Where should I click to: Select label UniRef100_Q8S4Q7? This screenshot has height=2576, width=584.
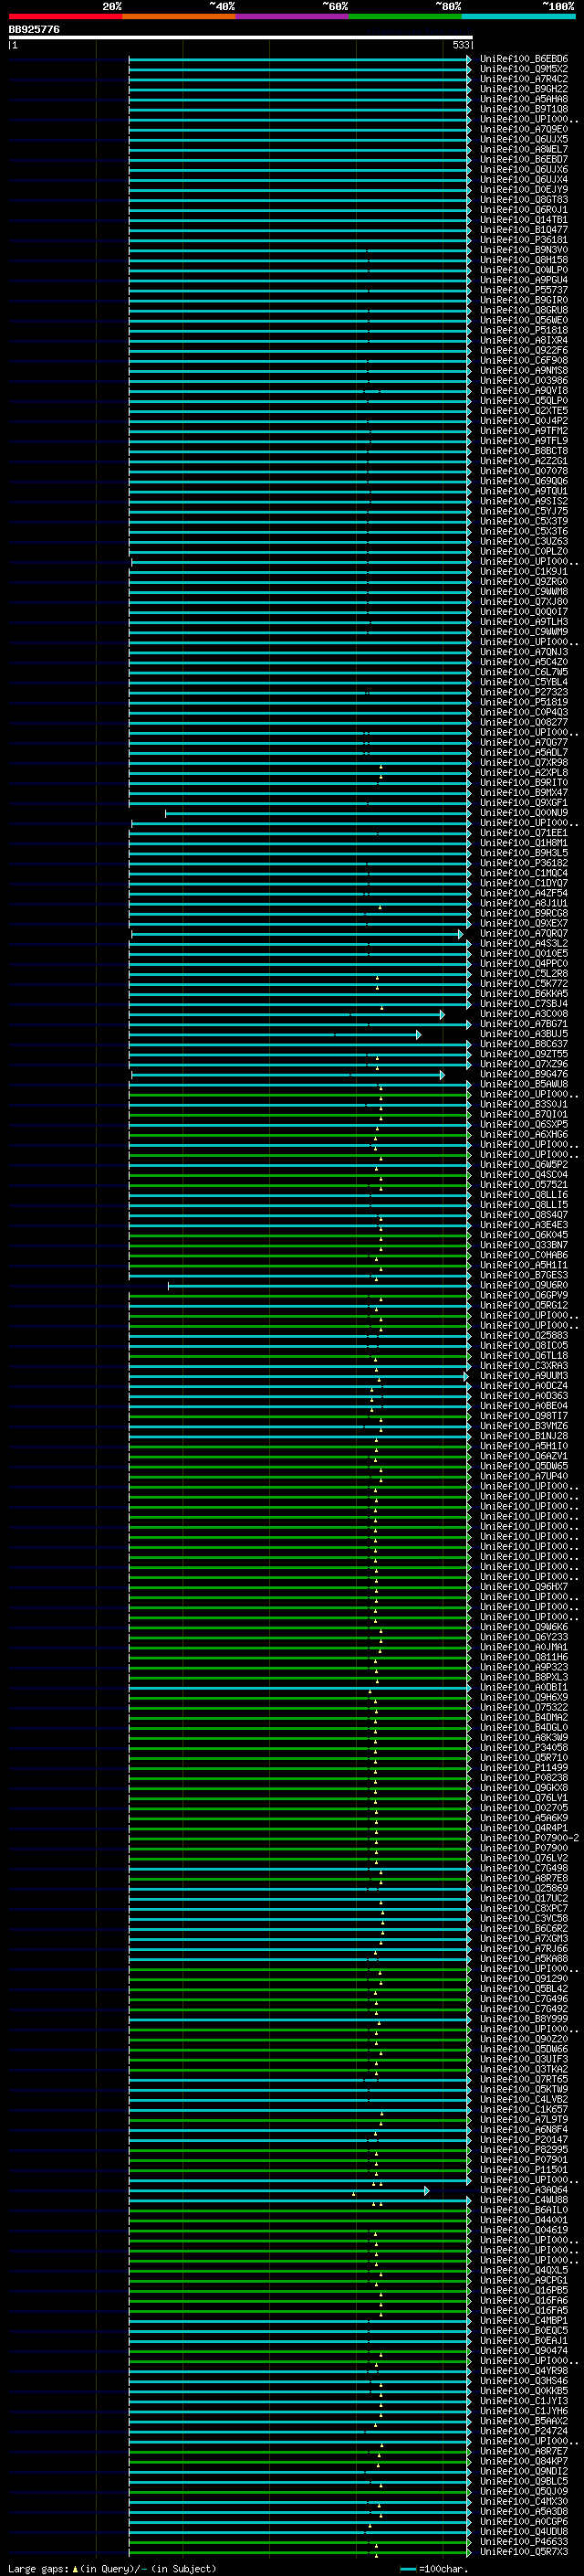pyautogui.click(x=524, y=1216)
